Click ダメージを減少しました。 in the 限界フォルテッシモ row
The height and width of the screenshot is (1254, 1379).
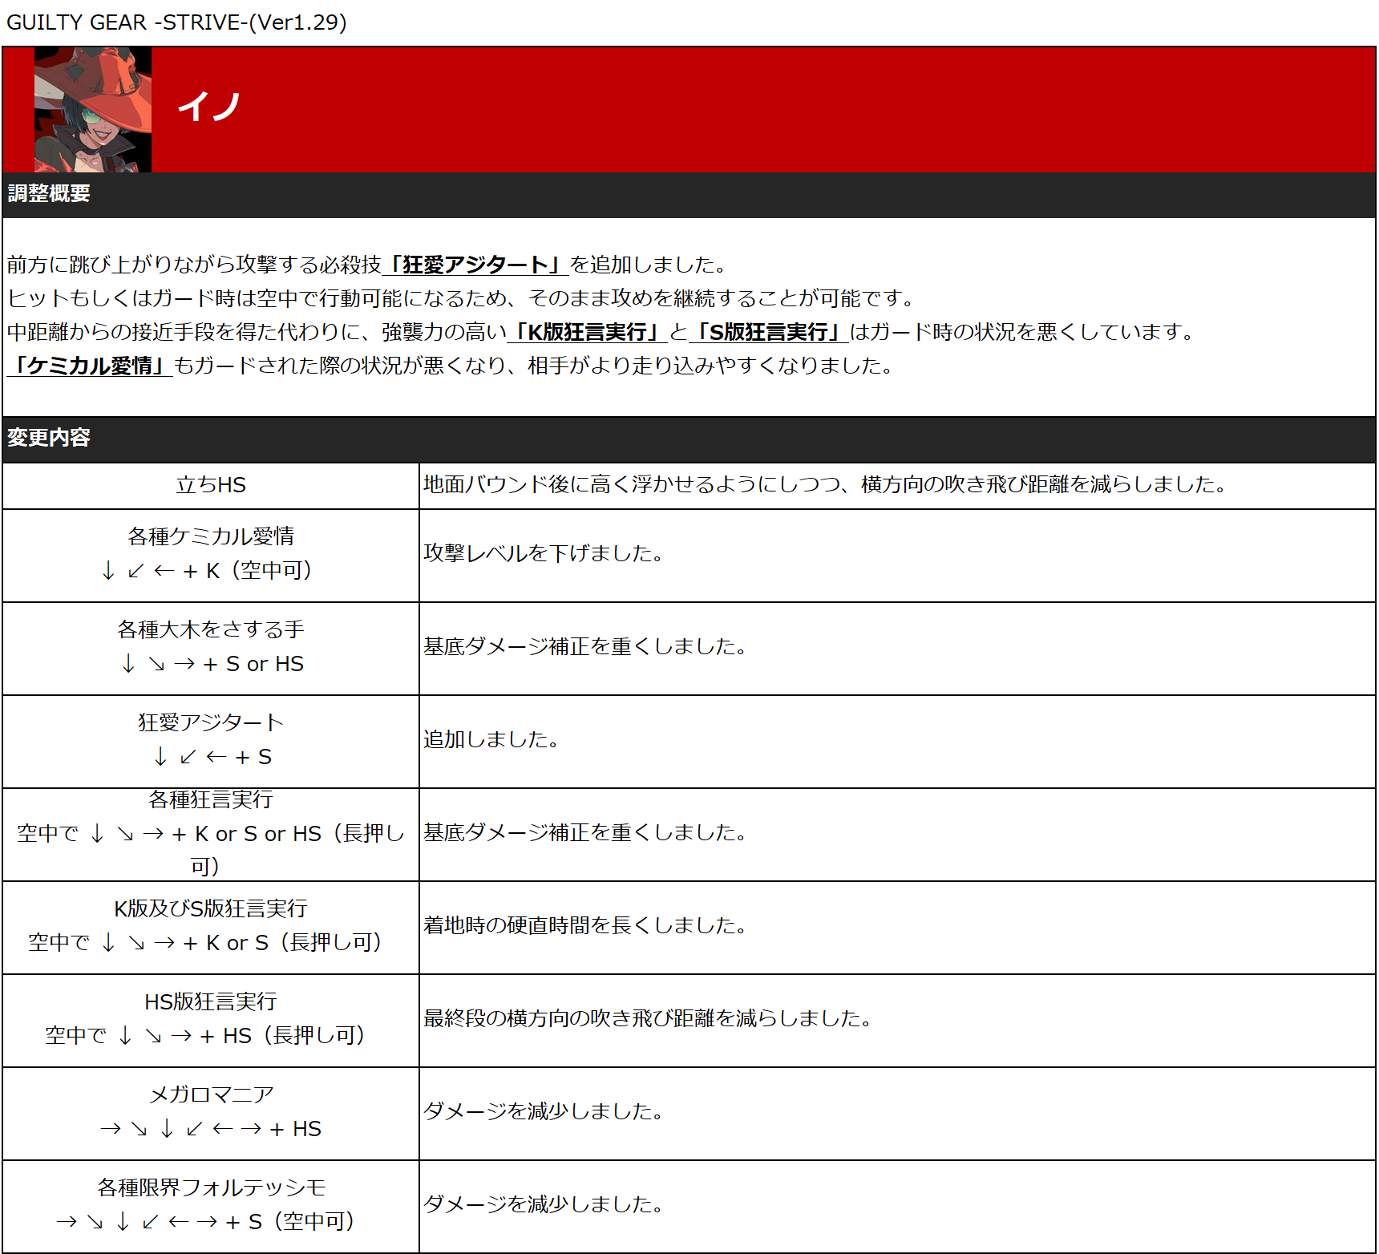545,1204
